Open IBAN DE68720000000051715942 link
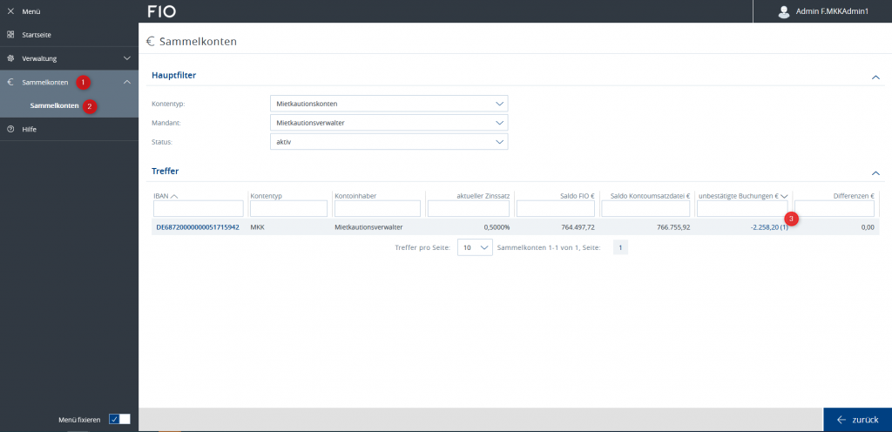892x432 pixels. point(197,226)
